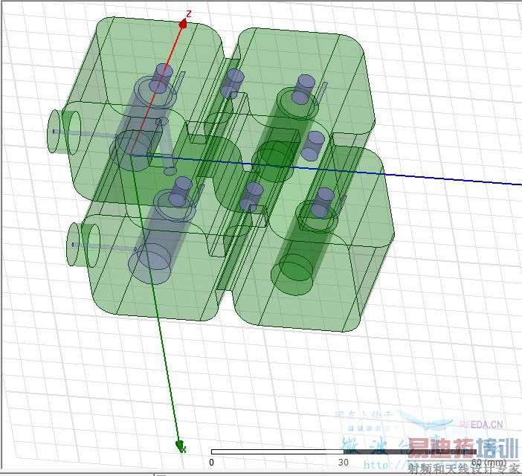Click the scale bar label "30"

click(344, 462)
